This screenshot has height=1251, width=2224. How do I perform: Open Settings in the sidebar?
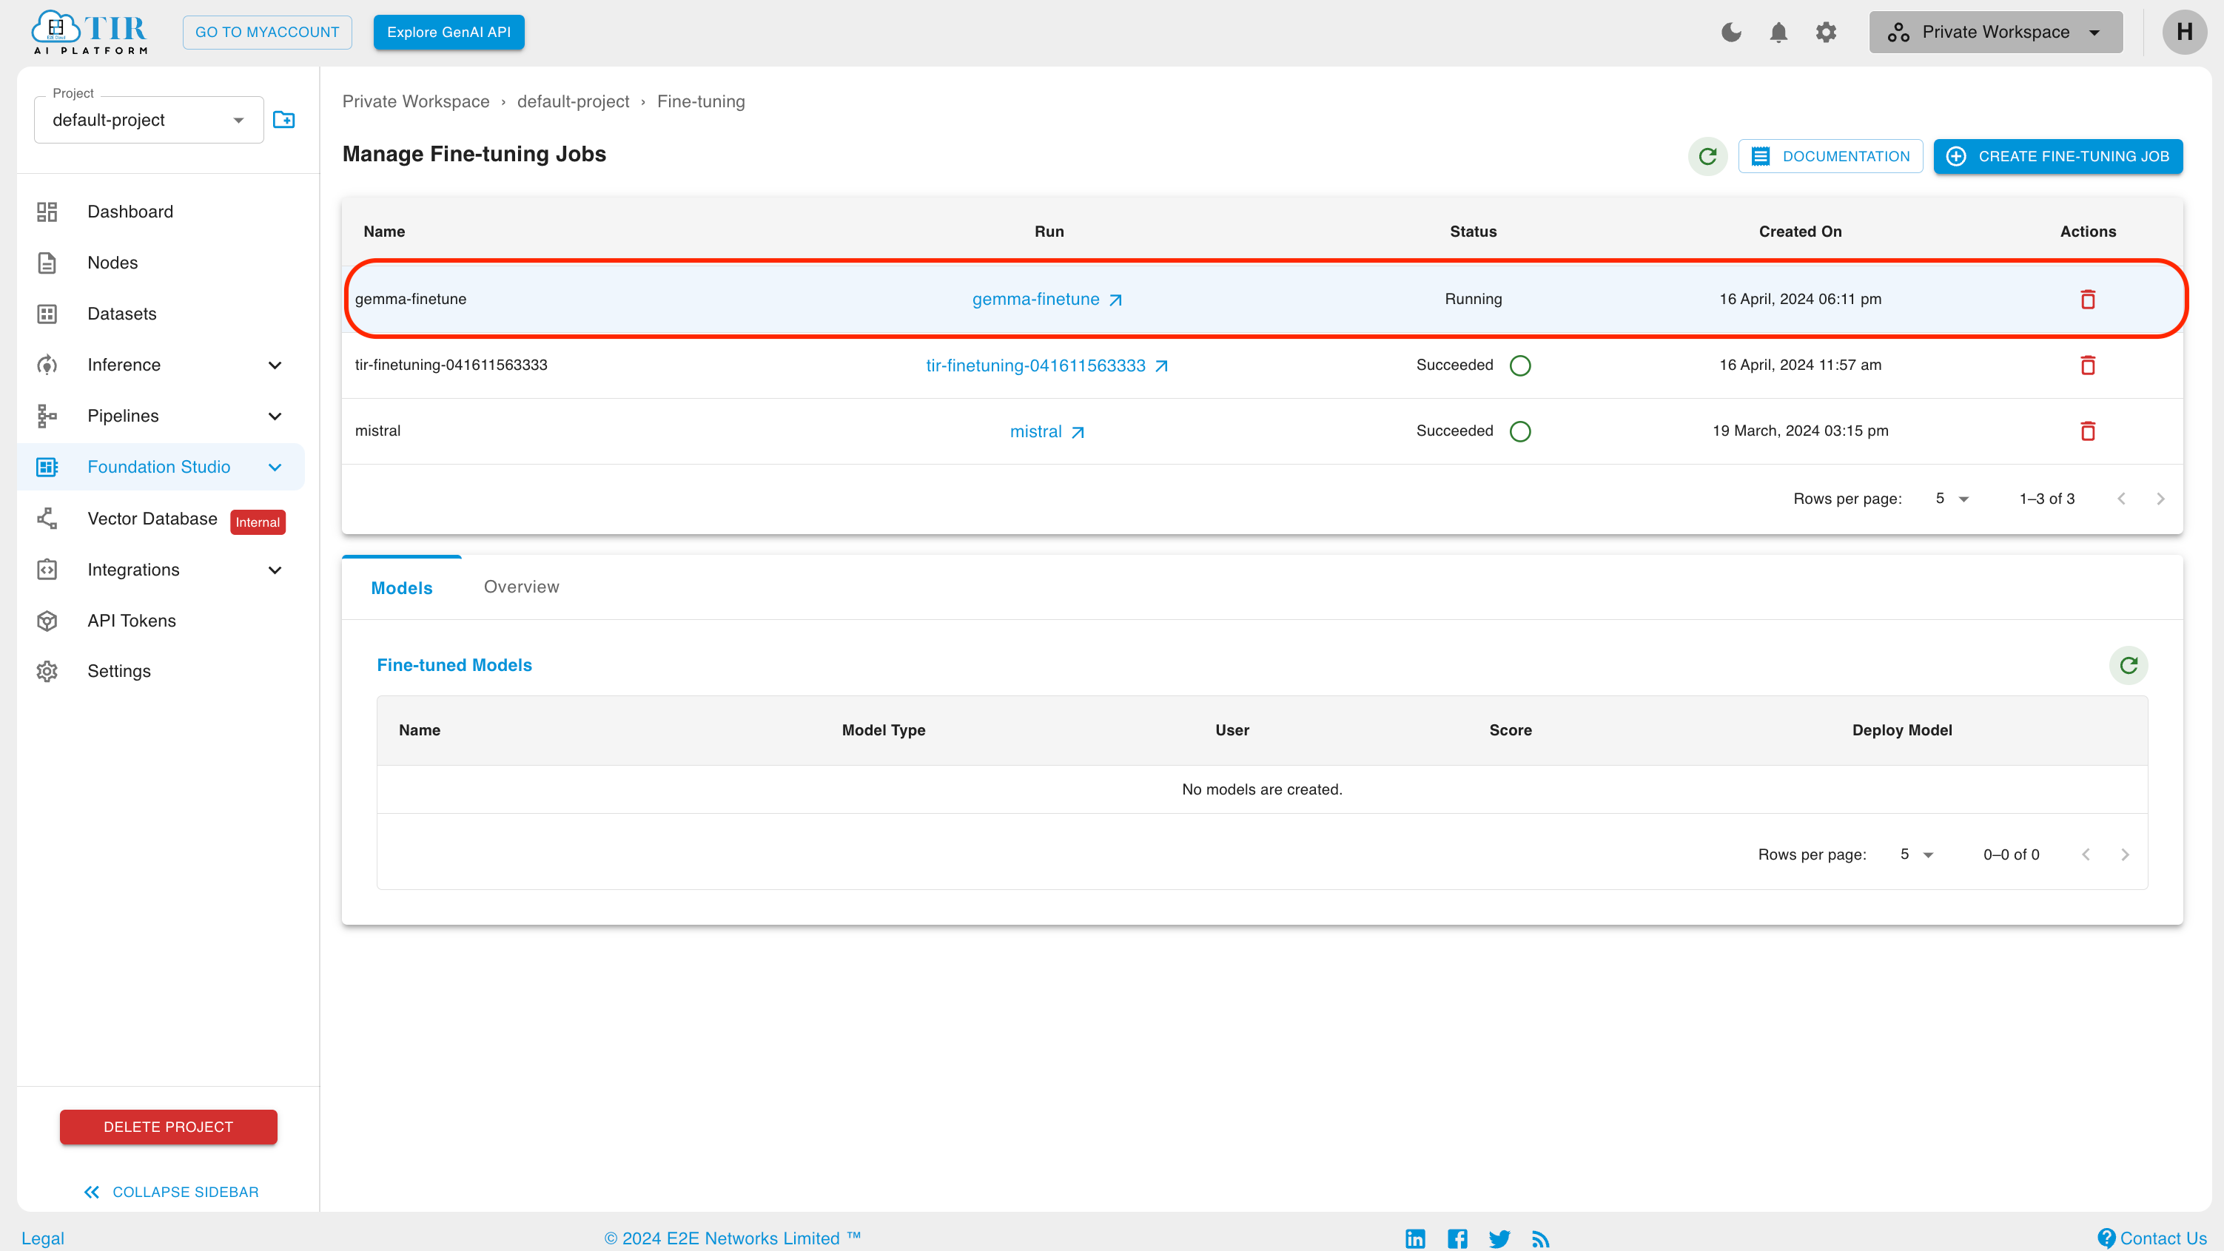pyautogui.click(x=118, y=670)
